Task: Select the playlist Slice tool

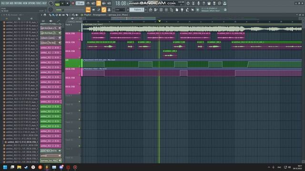Action: [67, 15]
